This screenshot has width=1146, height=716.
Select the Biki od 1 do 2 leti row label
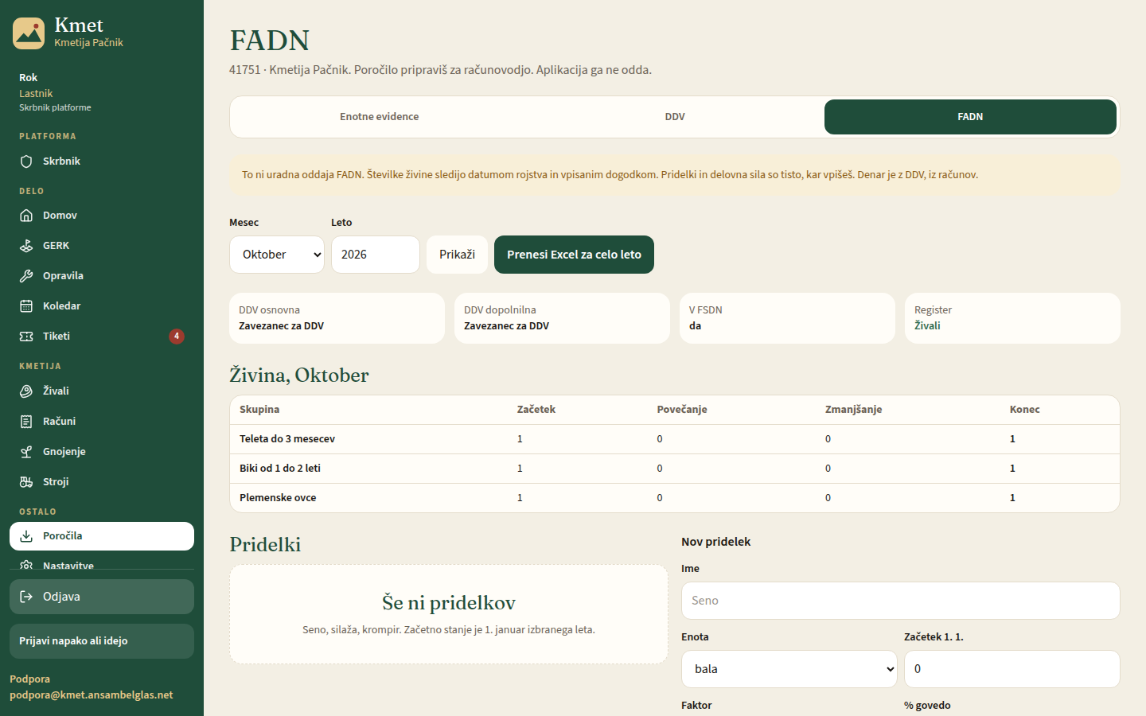point(280,469)
